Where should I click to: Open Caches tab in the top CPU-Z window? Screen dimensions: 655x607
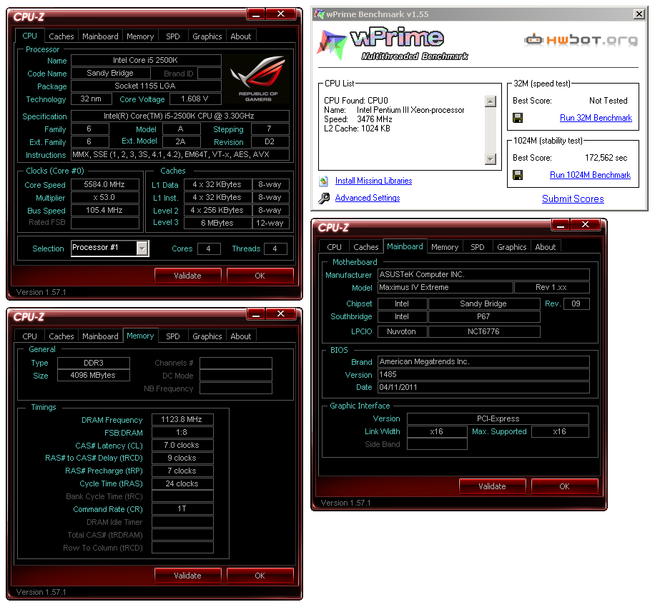point(61,36)
